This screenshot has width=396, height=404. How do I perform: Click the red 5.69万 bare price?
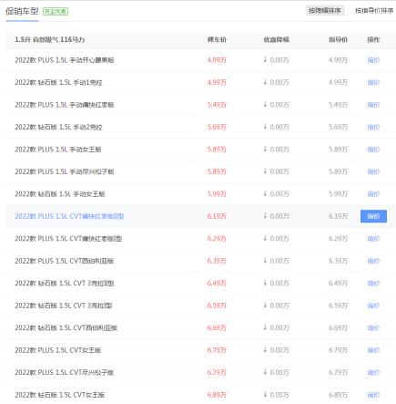pyautogui.click(x=217, y=127)
